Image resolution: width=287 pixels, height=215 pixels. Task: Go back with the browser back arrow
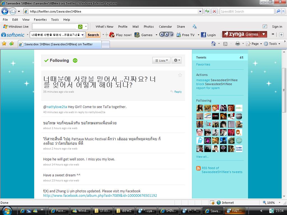pos(5,11)
